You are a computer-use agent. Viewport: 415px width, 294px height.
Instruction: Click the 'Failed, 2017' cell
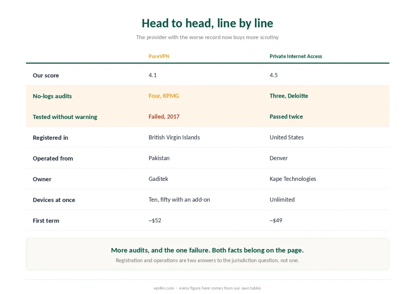[x=164, y=116]
